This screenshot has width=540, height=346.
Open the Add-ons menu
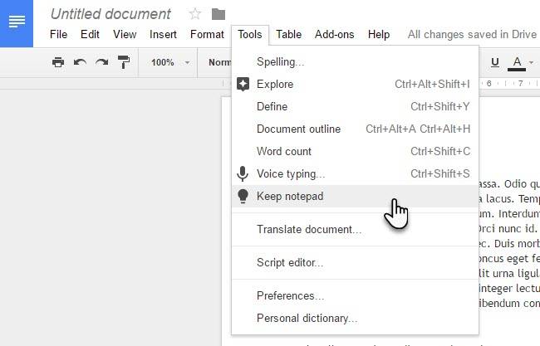click(x=335, y=34)
